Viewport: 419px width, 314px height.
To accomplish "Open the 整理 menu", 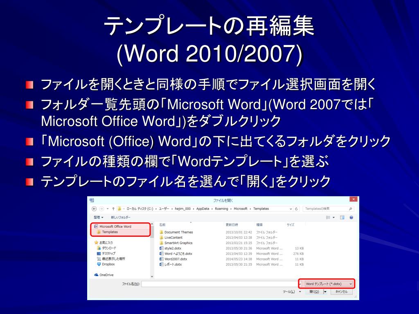I will tap(99, 218).
